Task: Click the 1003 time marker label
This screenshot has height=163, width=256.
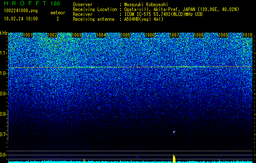Action: pos(77,35)
